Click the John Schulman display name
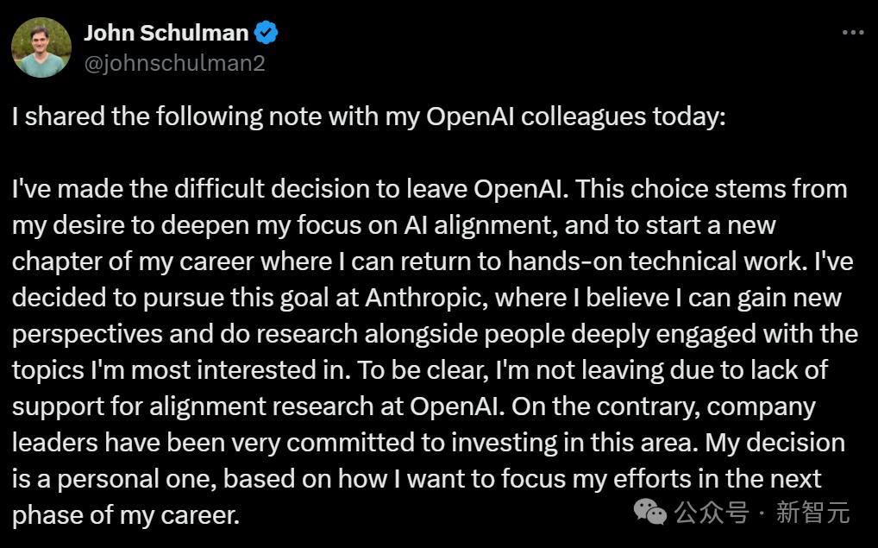 point(166,33)
